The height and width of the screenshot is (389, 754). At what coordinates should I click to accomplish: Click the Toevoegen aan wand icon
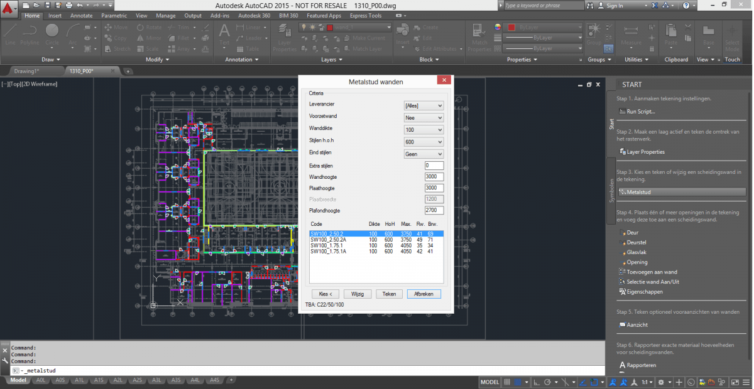(x=622, y=272)
